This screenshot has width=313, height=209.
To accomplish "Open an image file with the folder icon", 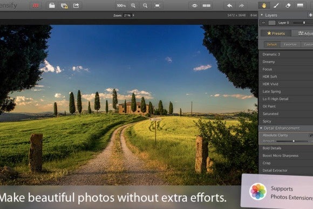I will coord(52,5).
